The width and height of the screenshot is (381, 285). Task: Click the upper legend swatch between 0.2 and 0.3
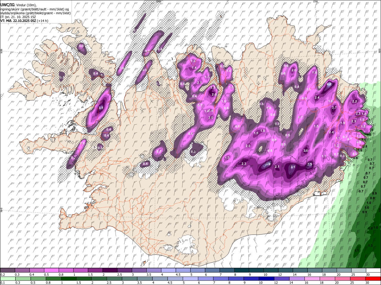[x=8, y=270]
